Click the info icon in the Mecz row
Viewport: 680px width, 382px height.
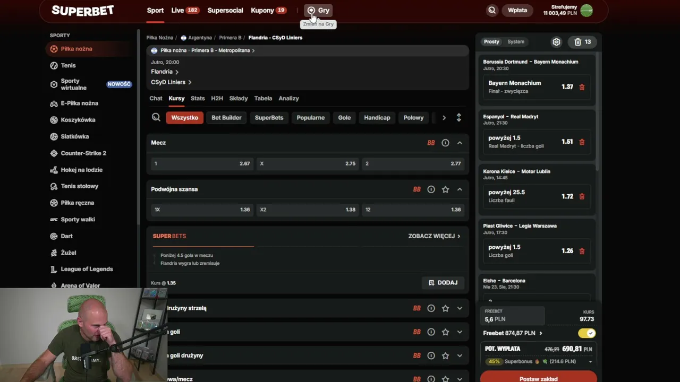click(x=445, y=143)
